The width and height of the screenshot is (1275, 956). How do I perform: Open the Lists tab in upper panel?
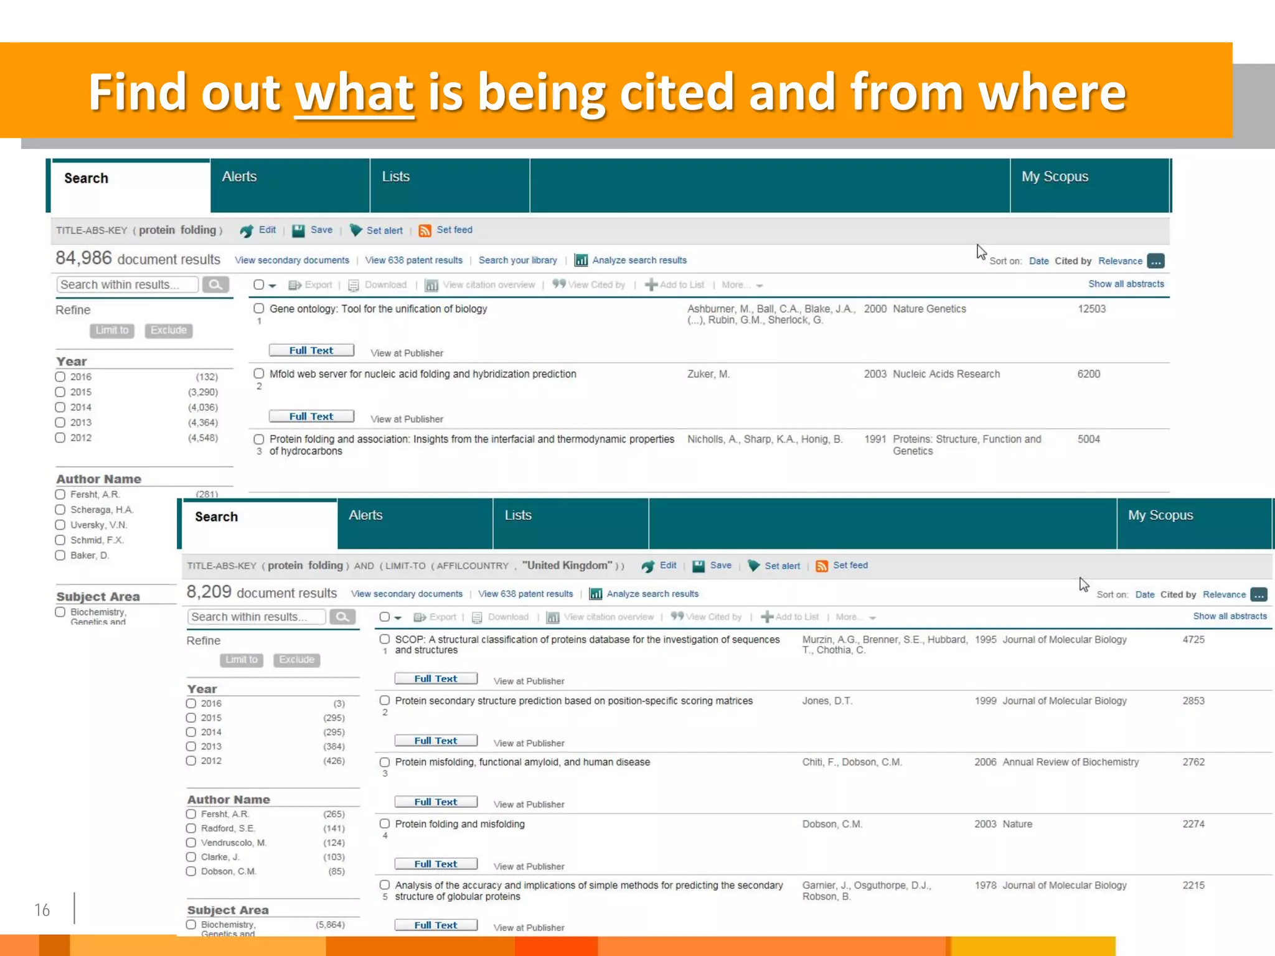coord(449,185)
